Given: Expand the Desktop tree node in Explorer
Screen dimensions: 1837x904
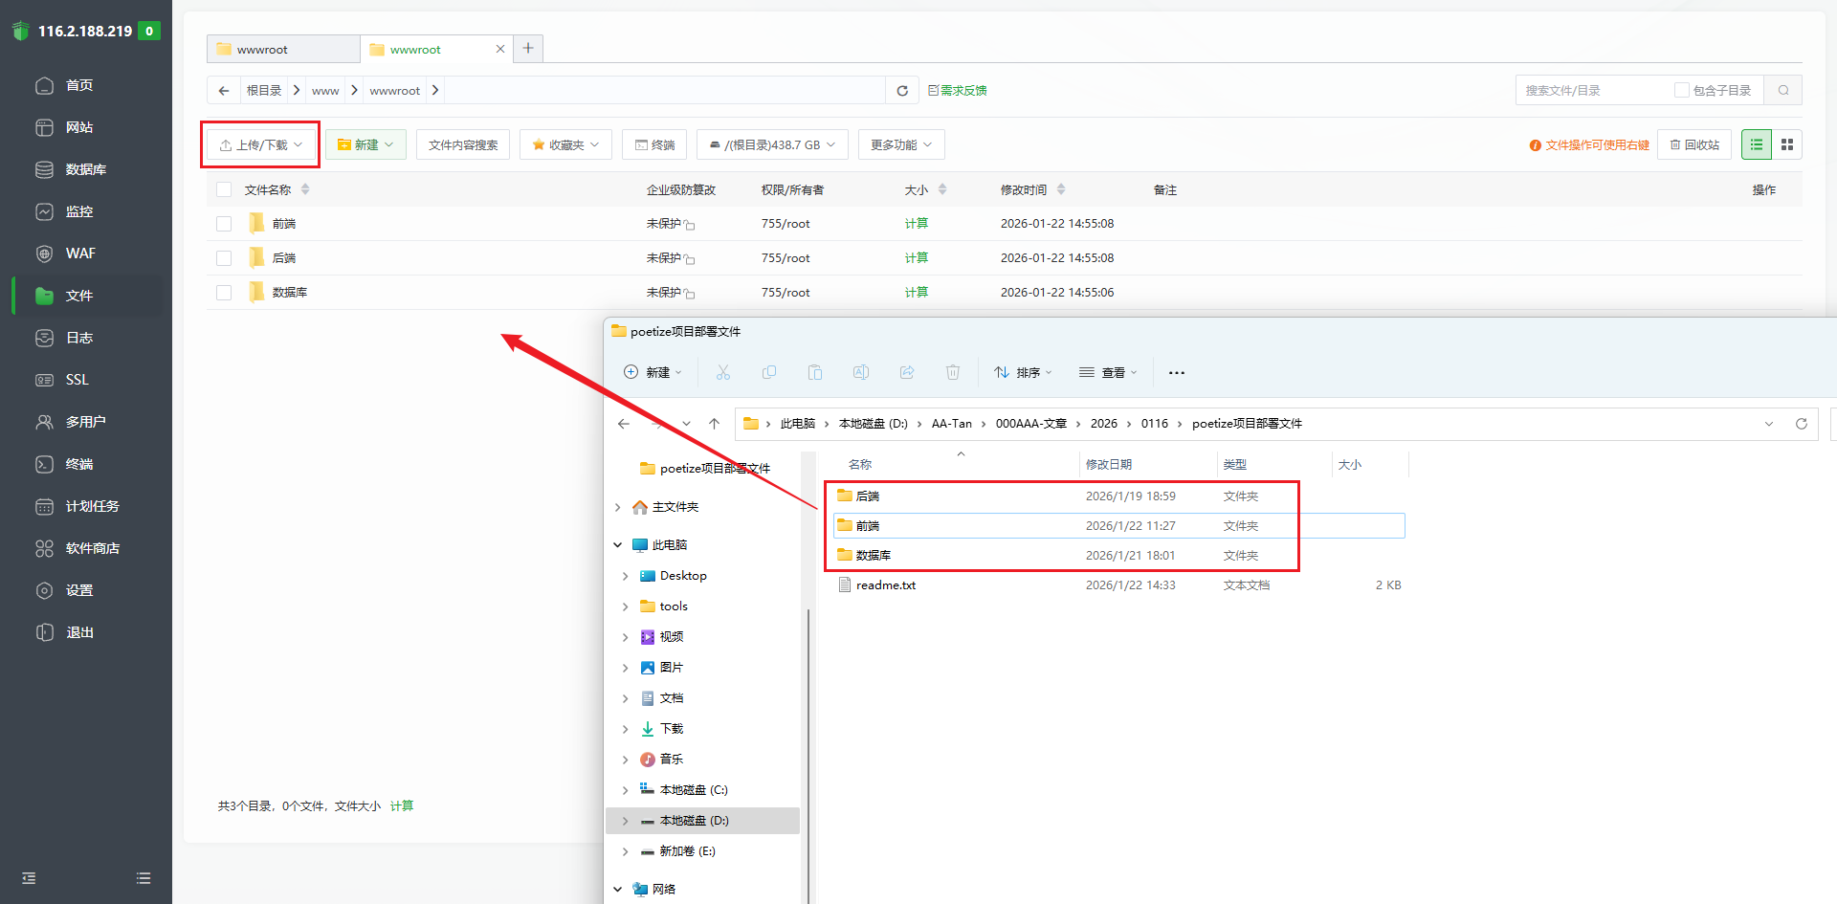Looking at the screenshot, I should [626, 576].
